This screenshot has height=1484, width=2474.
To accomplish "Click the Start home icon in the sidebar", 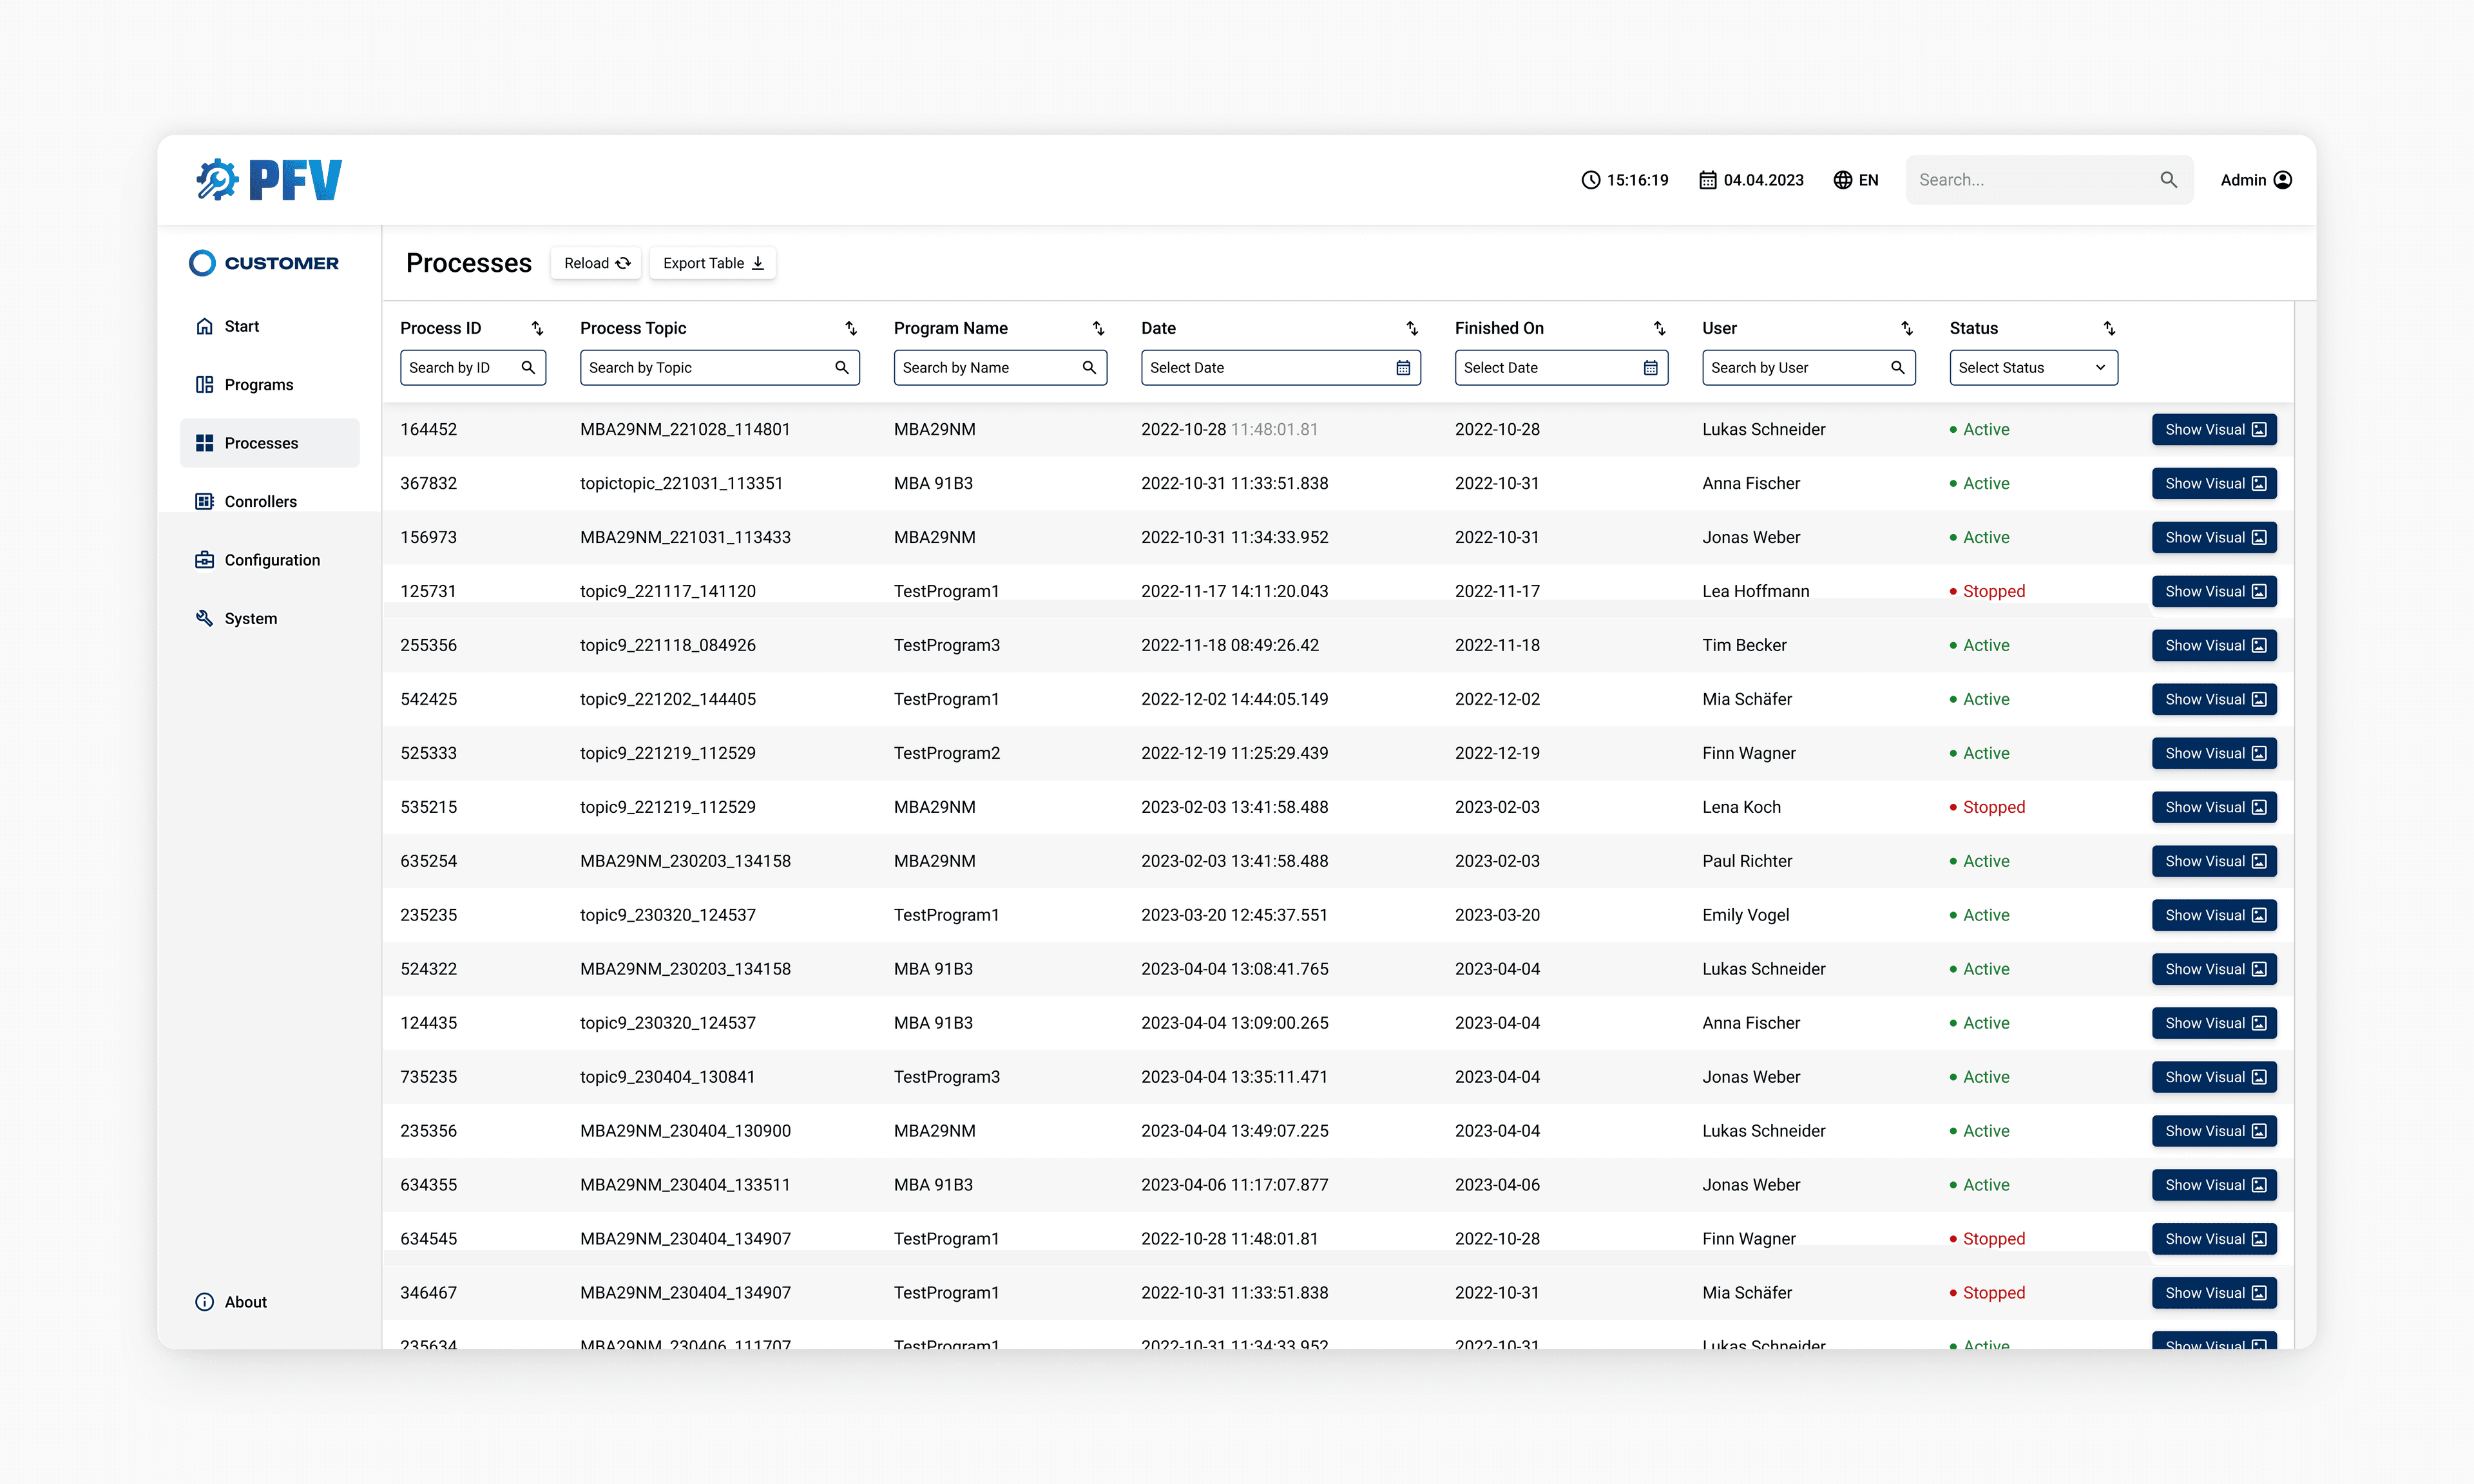I will point(204,326).
